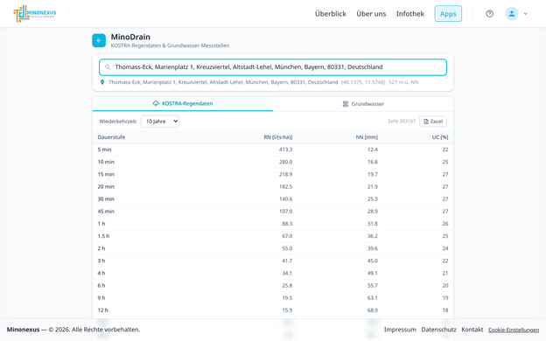Select the 4 h row label
The width and height of the screenshot is (546, 341).
coord(101,273)
